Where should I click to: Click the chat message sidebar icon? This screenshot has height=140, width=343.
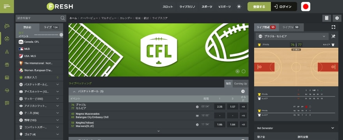pyautogui.click(x=7, y=103)
